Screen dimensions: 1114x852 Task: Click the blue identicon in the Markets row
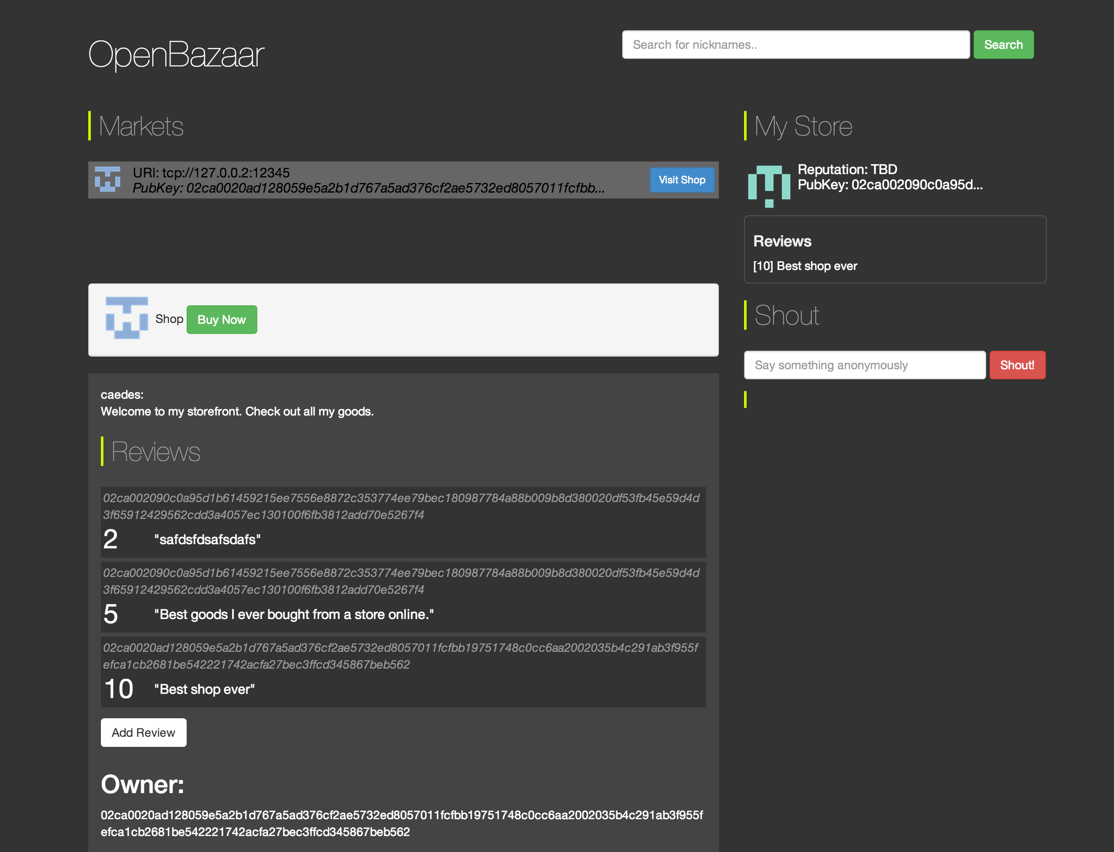[x=108, y=180]
